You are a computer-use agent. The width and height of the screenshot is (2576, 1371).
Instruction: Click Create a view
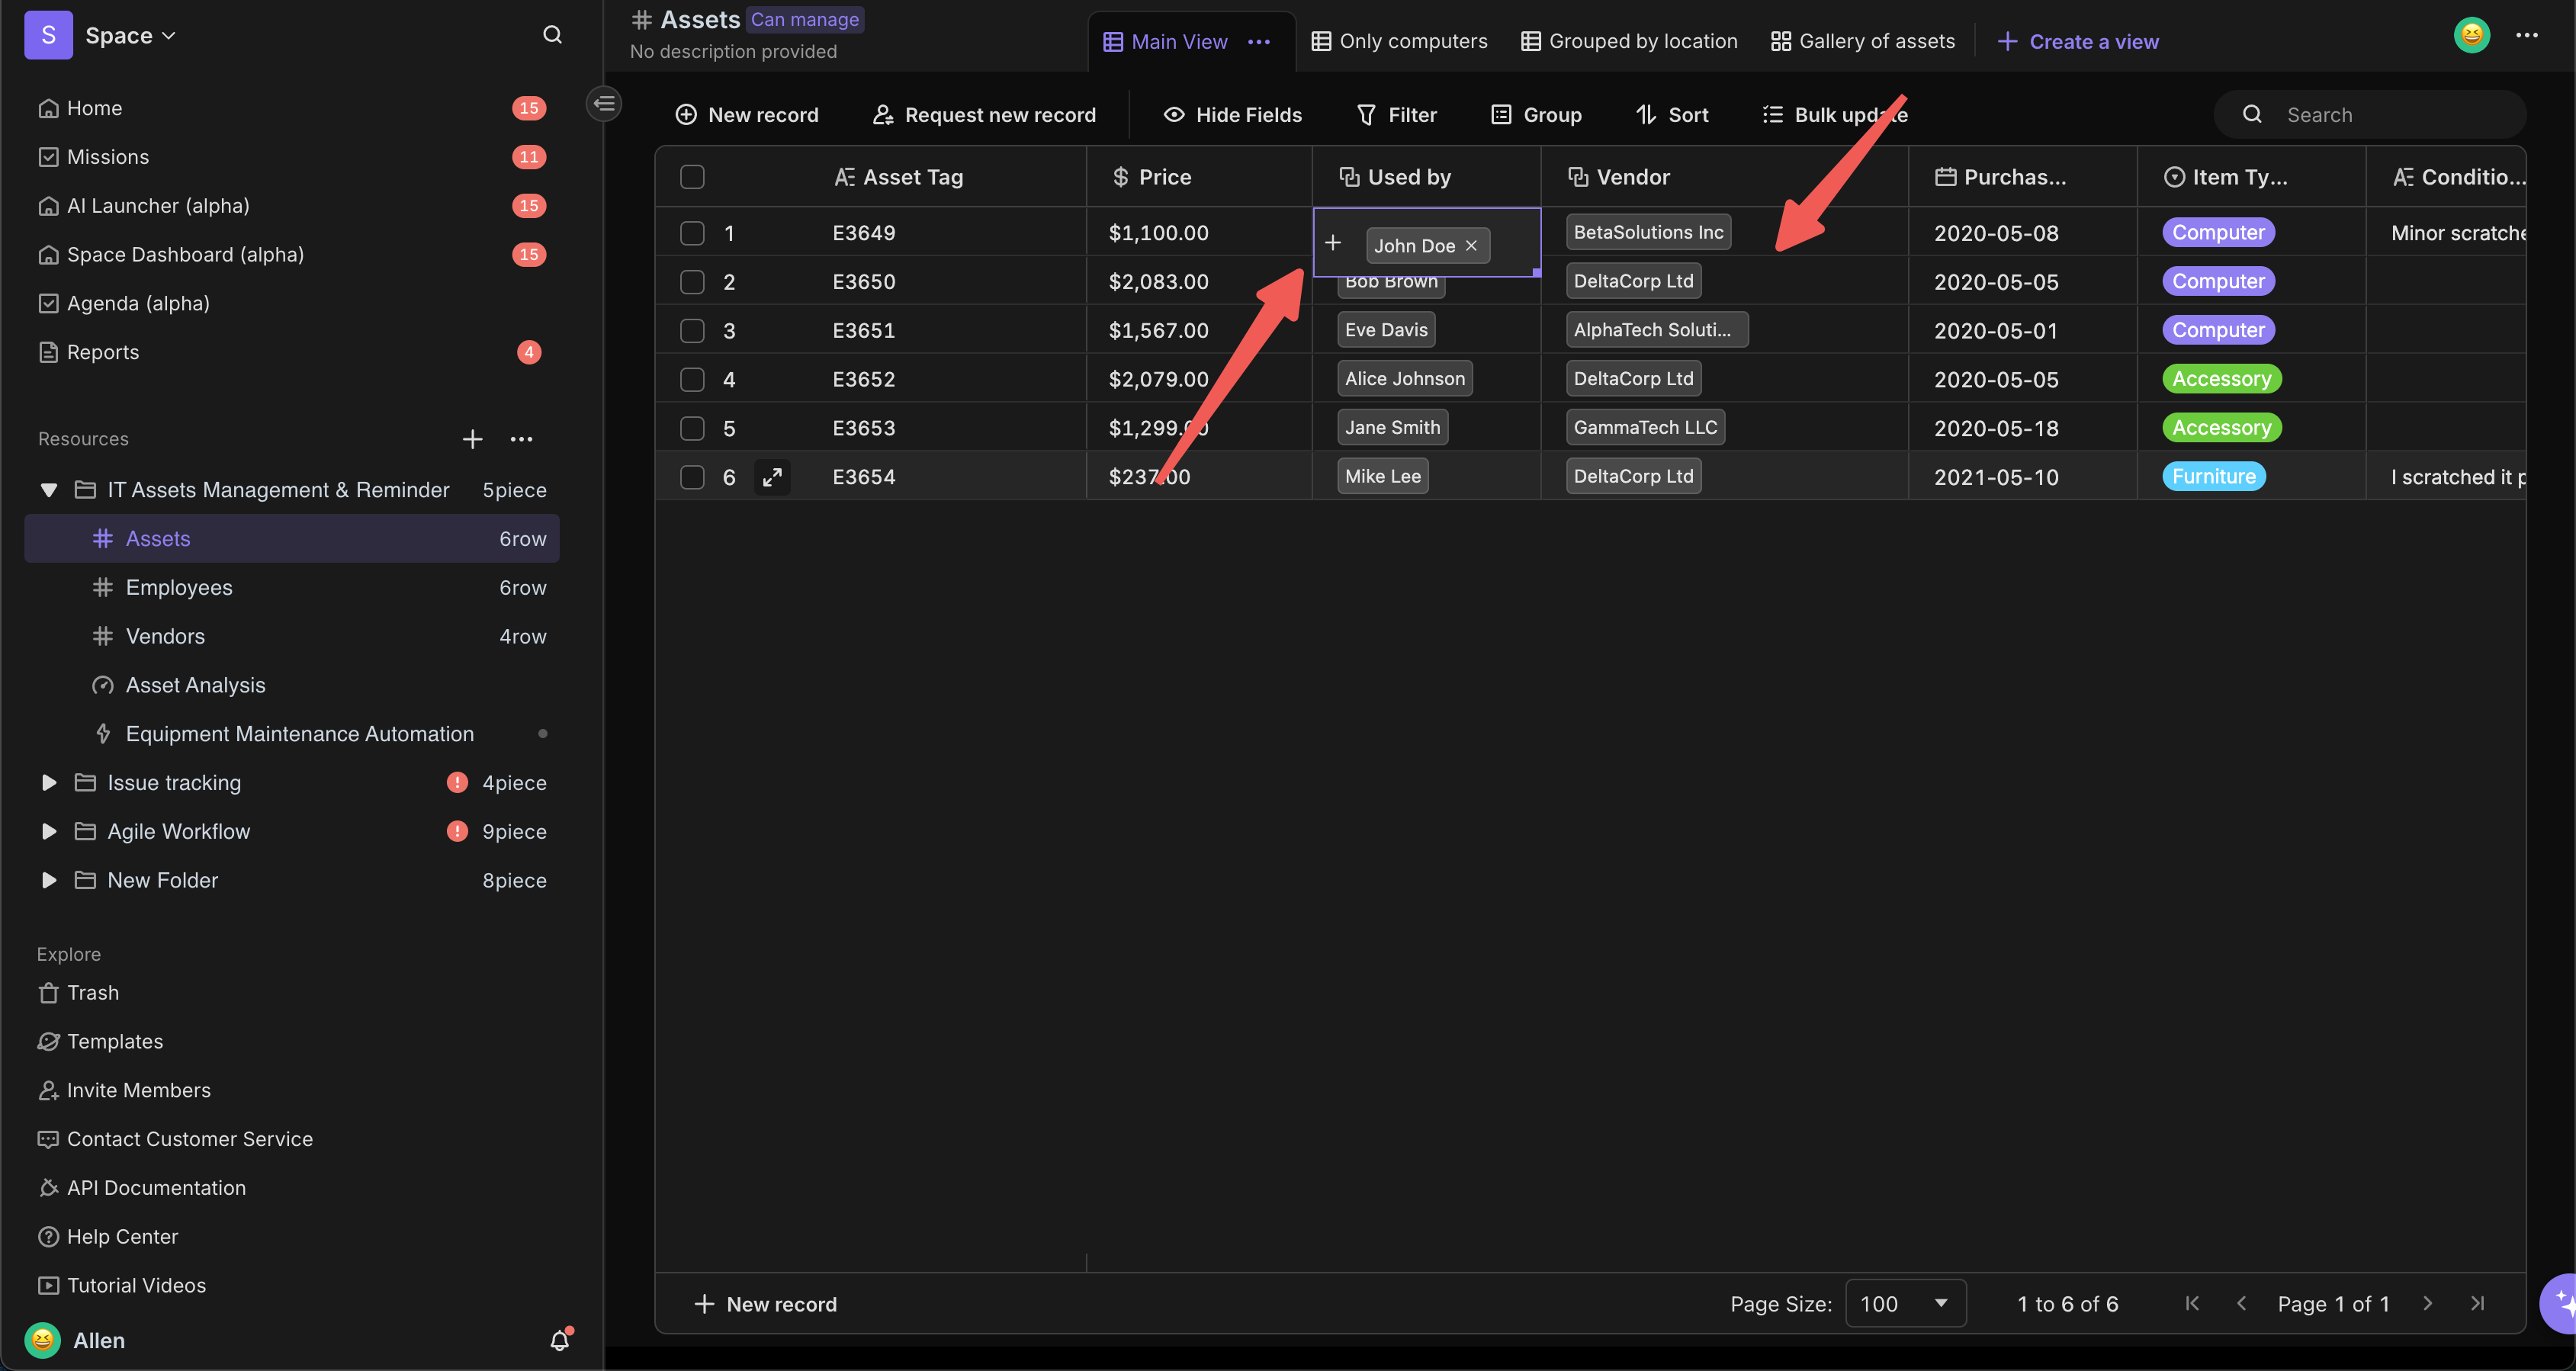(x=2078, y=42)
